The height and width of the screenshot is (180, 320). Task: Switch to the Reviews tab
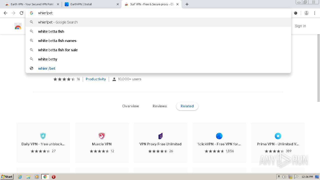(160, 106)
